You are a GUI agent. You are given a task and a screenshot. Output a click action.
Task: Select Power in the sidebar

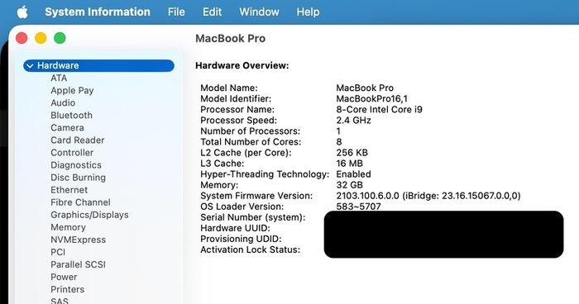coord(64,277)
